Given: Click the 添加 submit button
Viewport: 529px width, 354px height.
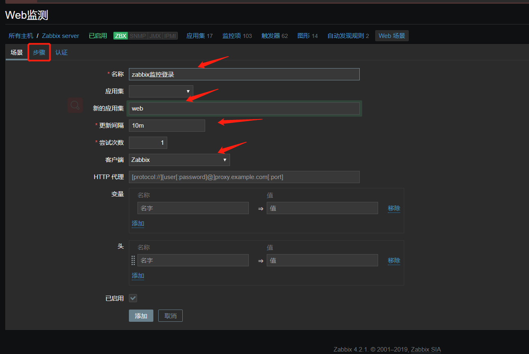Looking at the screenshot, I should point(141,316).
